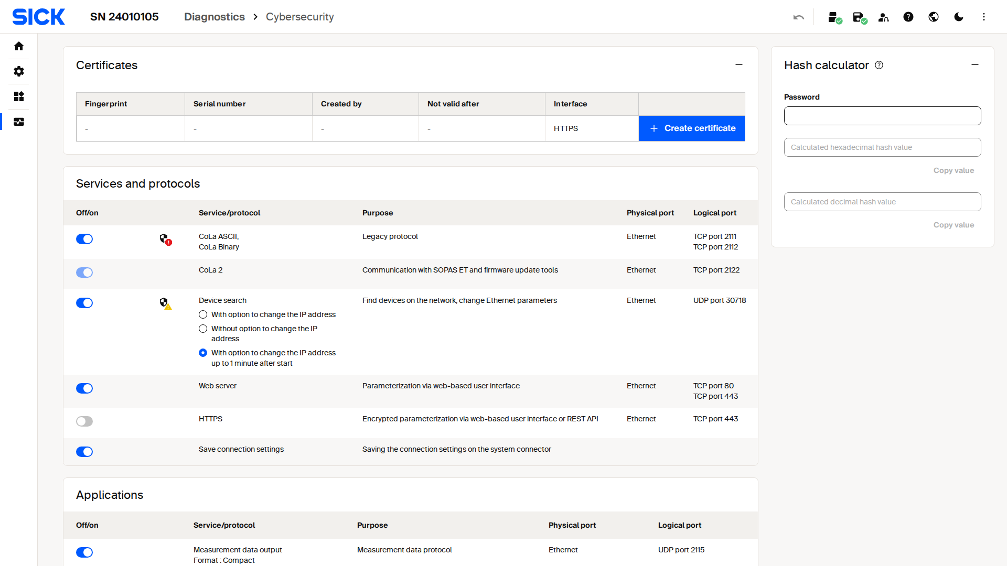Viewport: 1007px width, 566px height.
Task: Click the undo arrow in header
Action: 799,17
